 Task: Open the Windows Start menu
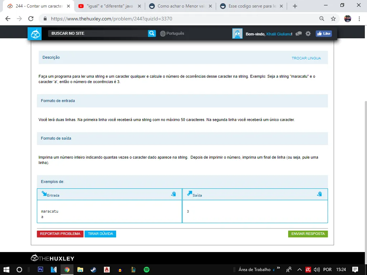coord(6,270)
